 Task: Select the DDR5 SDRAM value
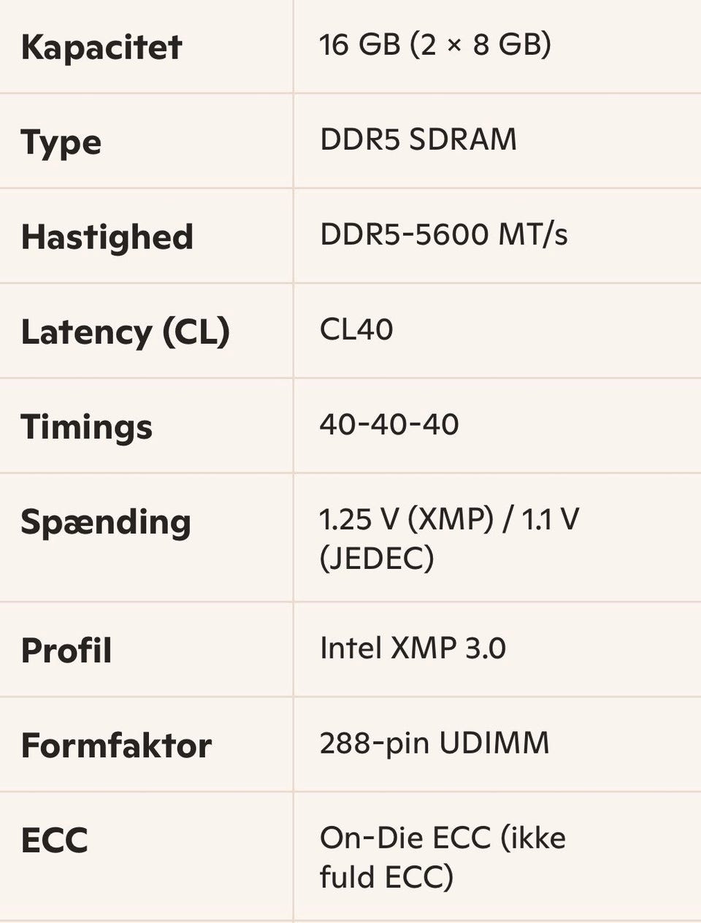click(x=418, y=139)
